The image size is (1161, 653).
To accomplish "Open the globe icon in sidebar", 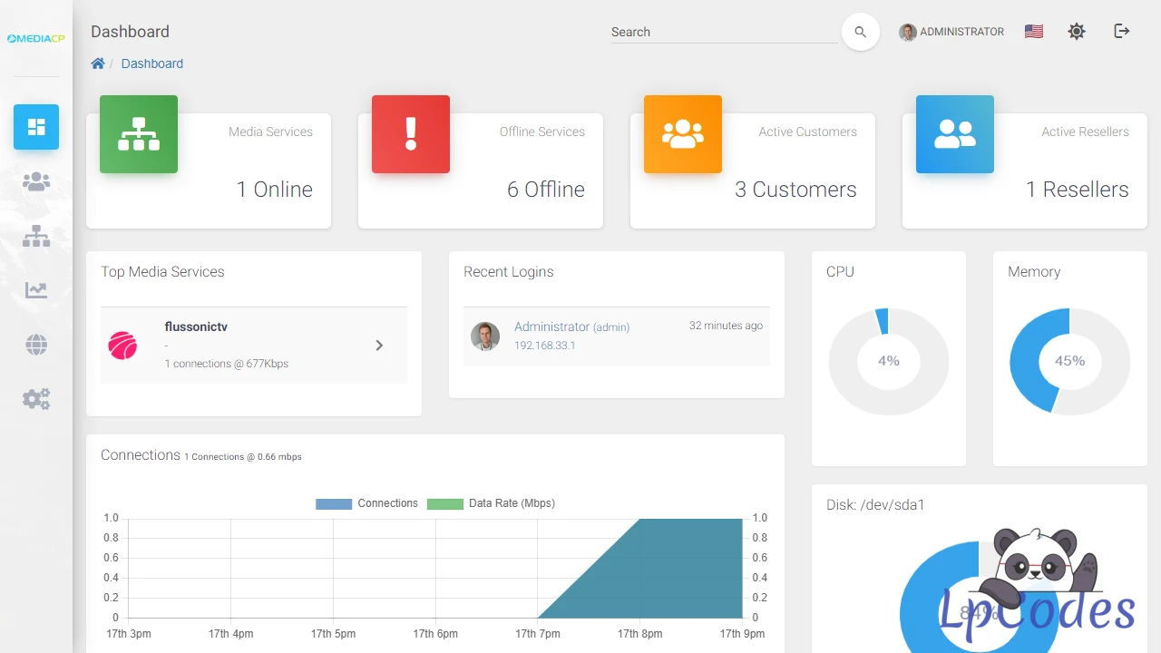I will click(x=36, y=345).
